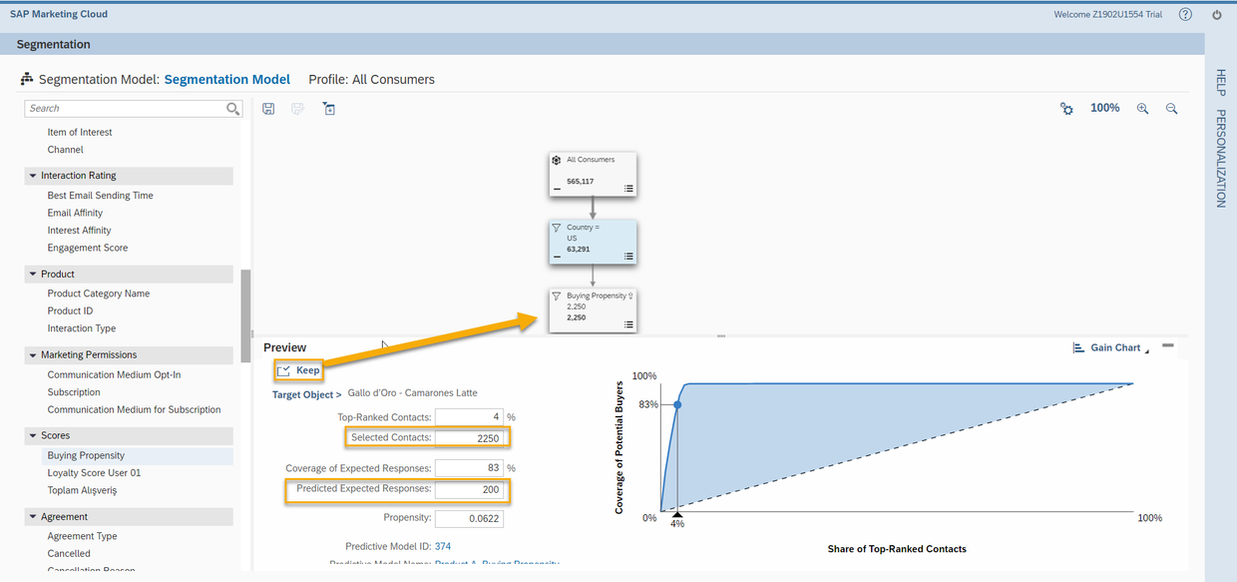The image size is (1237, 582).
Task: Select Communication Medium for Subscription attribute
Action: coord(134,409)
